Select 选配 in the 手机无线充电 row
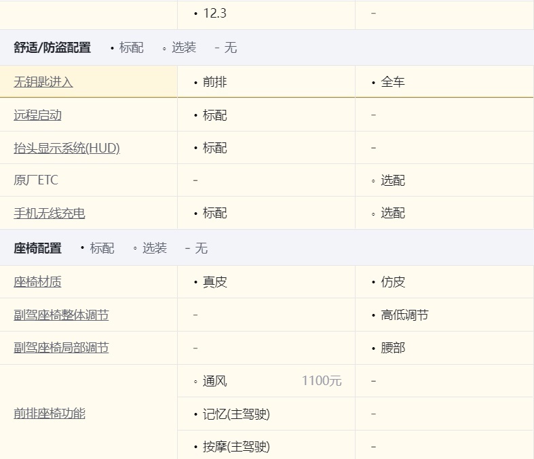 pyautogui.click(x=393, y=214)
